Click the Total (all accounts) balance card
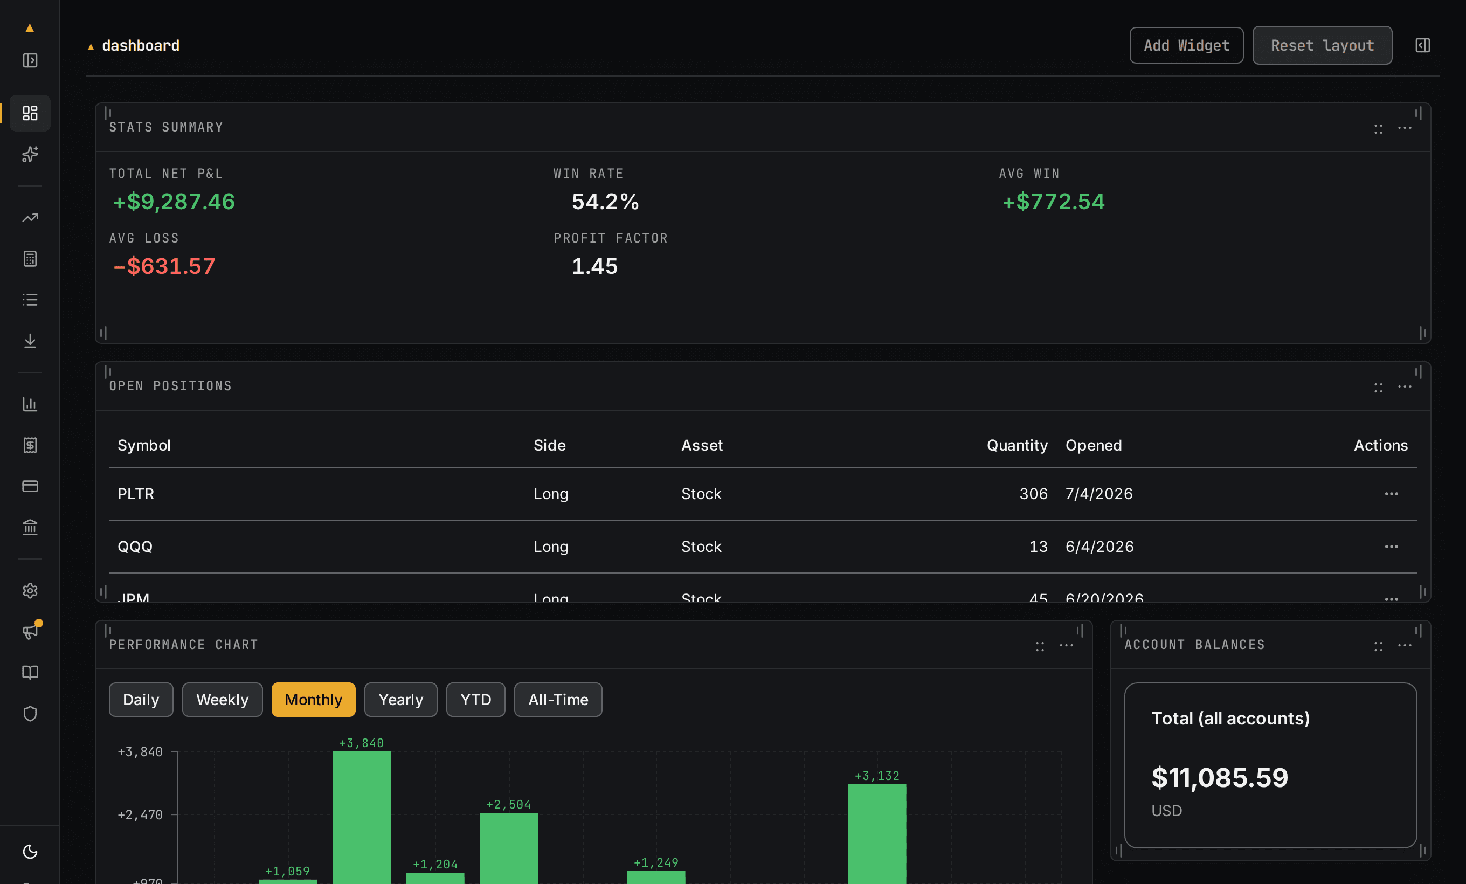 coord(1270,765)
